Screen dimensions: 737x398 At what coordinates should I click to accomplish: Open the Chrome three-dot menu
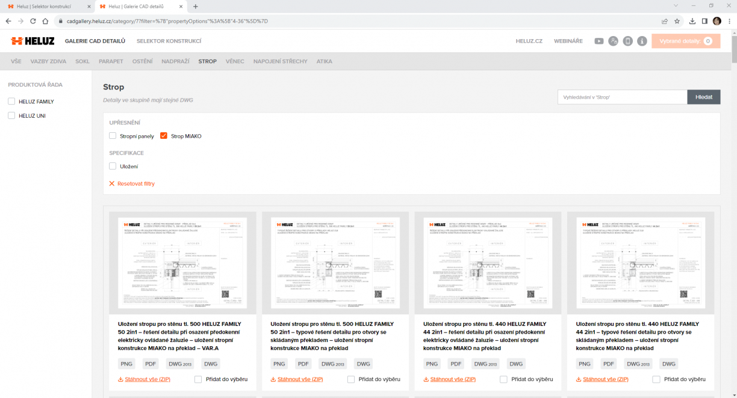point(729,20)
